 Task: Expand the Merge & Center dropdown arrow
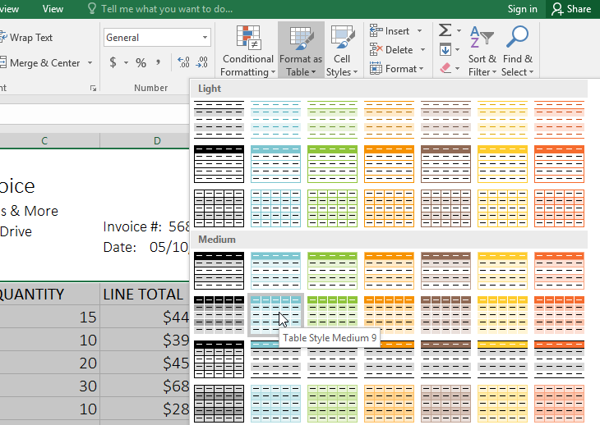(x=89, y=63)
